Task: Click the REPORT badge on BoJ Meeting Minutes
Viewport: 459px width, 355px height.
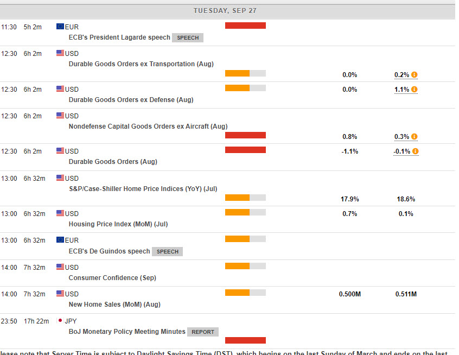Action: click(x=203, y=332)
